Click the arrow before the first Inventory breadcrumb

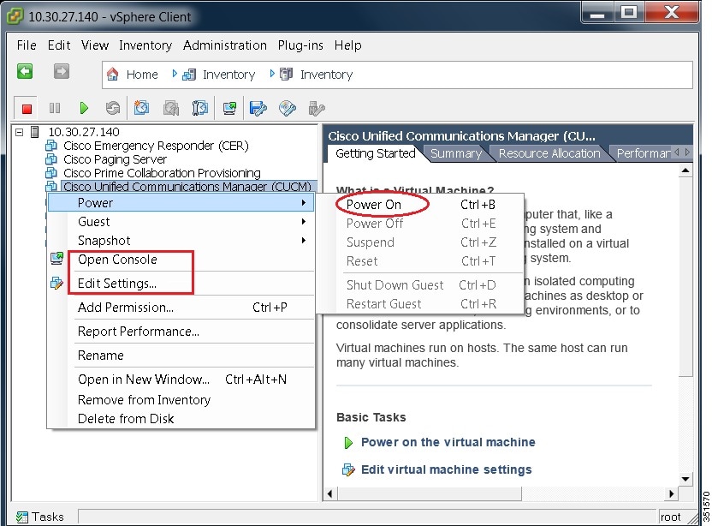coord(175,73)
